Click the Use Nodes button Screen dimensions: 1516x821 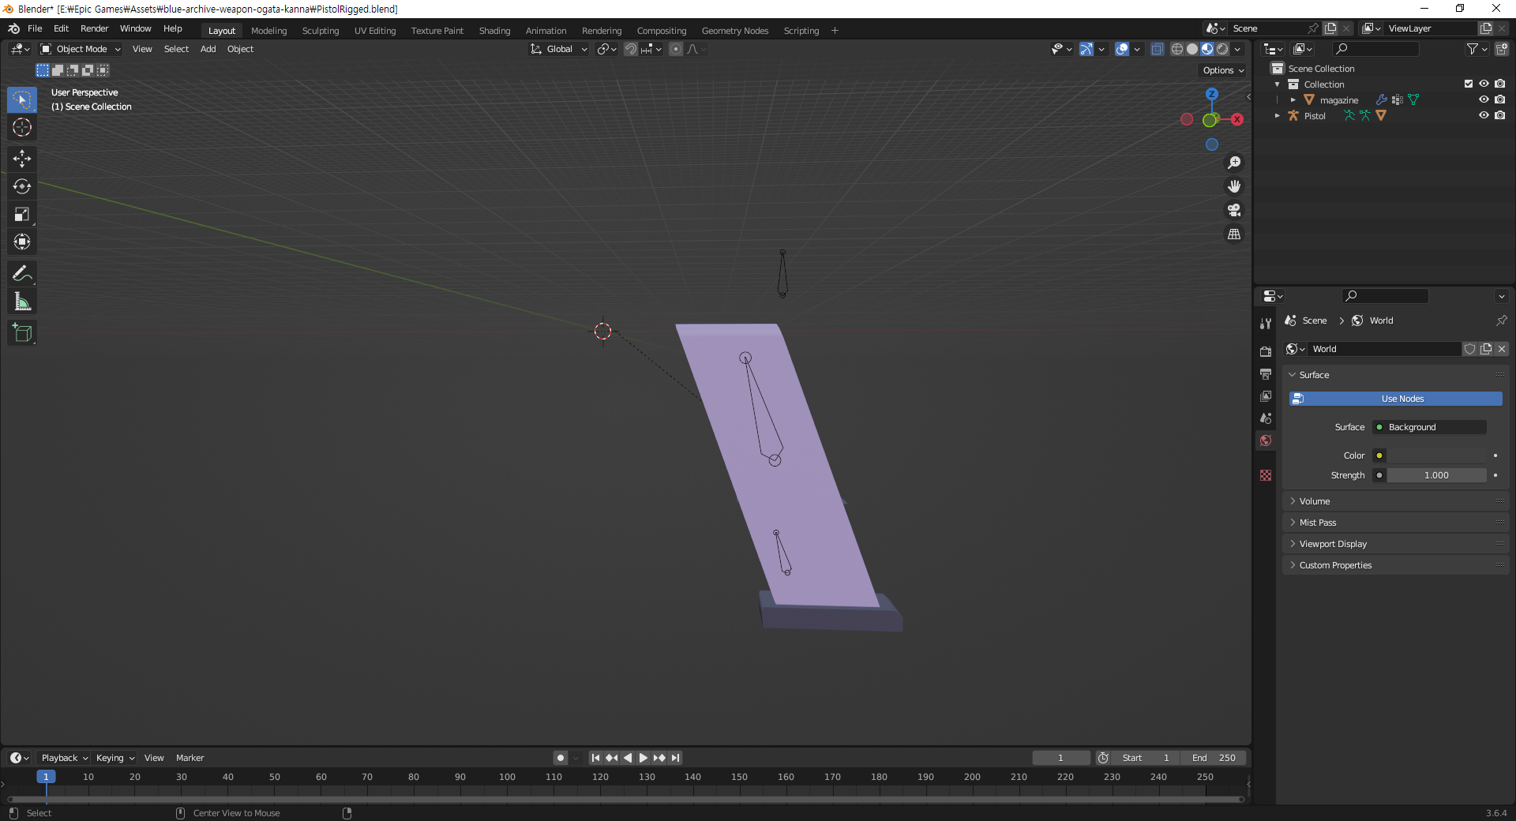(1396, 399)
